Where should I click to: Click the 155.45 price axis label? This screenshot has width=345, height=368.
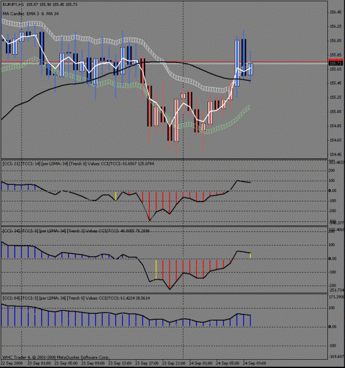(x=336, y=83)
